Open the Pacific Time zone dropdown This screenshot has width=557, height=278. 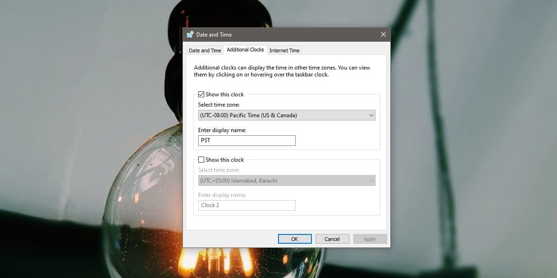point(286,115)
